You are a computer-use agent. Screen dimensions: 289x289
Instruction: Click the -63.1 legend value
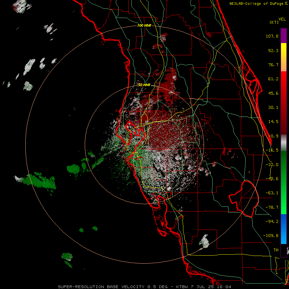(272, 193)
